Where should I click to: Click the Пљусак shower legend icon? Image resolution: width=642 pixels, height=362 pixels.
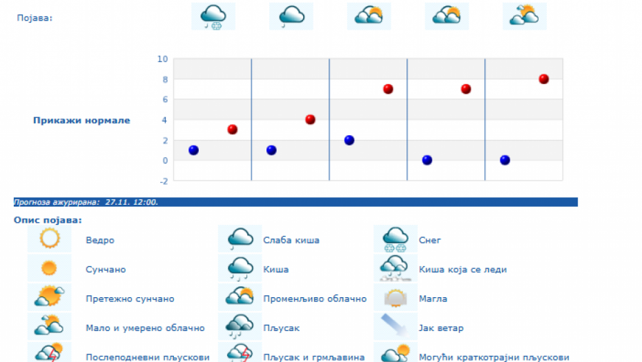tap(240, 327)
